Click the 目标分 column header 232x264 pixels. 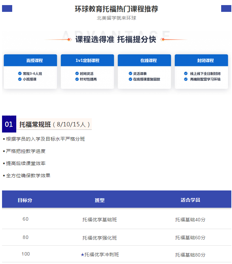tap(25, 200)
